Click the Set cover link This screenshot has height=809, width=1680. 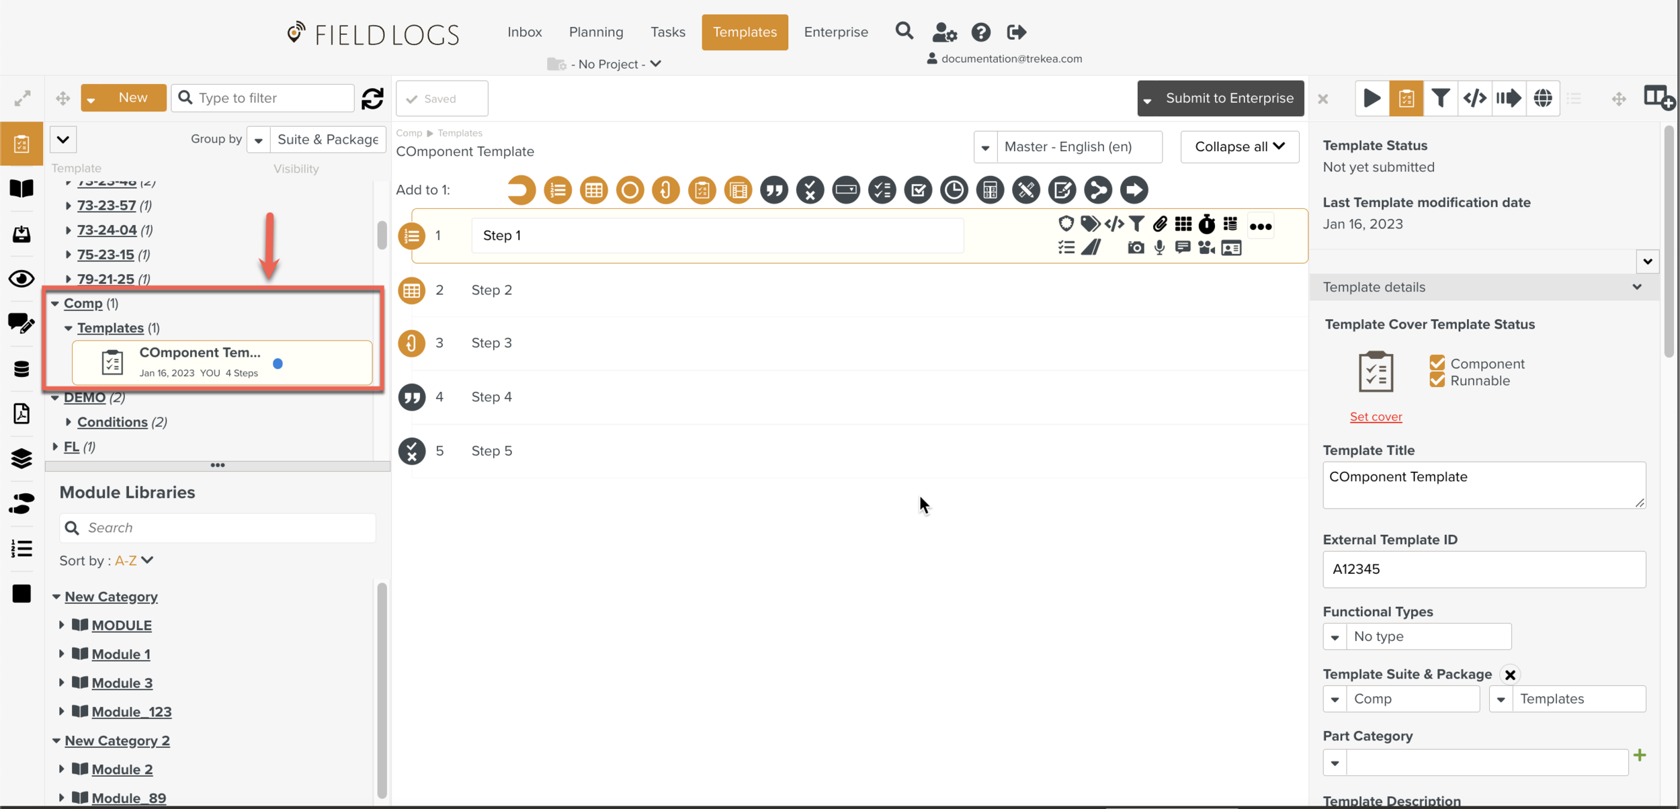point(1376,417)
